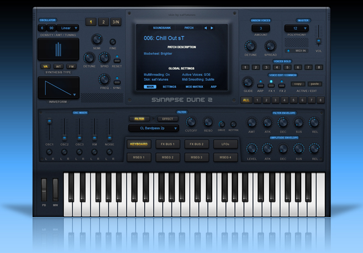
Task: Adjust the oscillator DETUNE knob
Action: 89,58
